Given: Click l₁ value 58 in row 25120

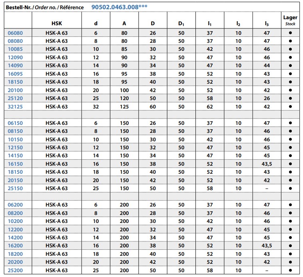Looking at the screenshot, I should click(210, 98).
